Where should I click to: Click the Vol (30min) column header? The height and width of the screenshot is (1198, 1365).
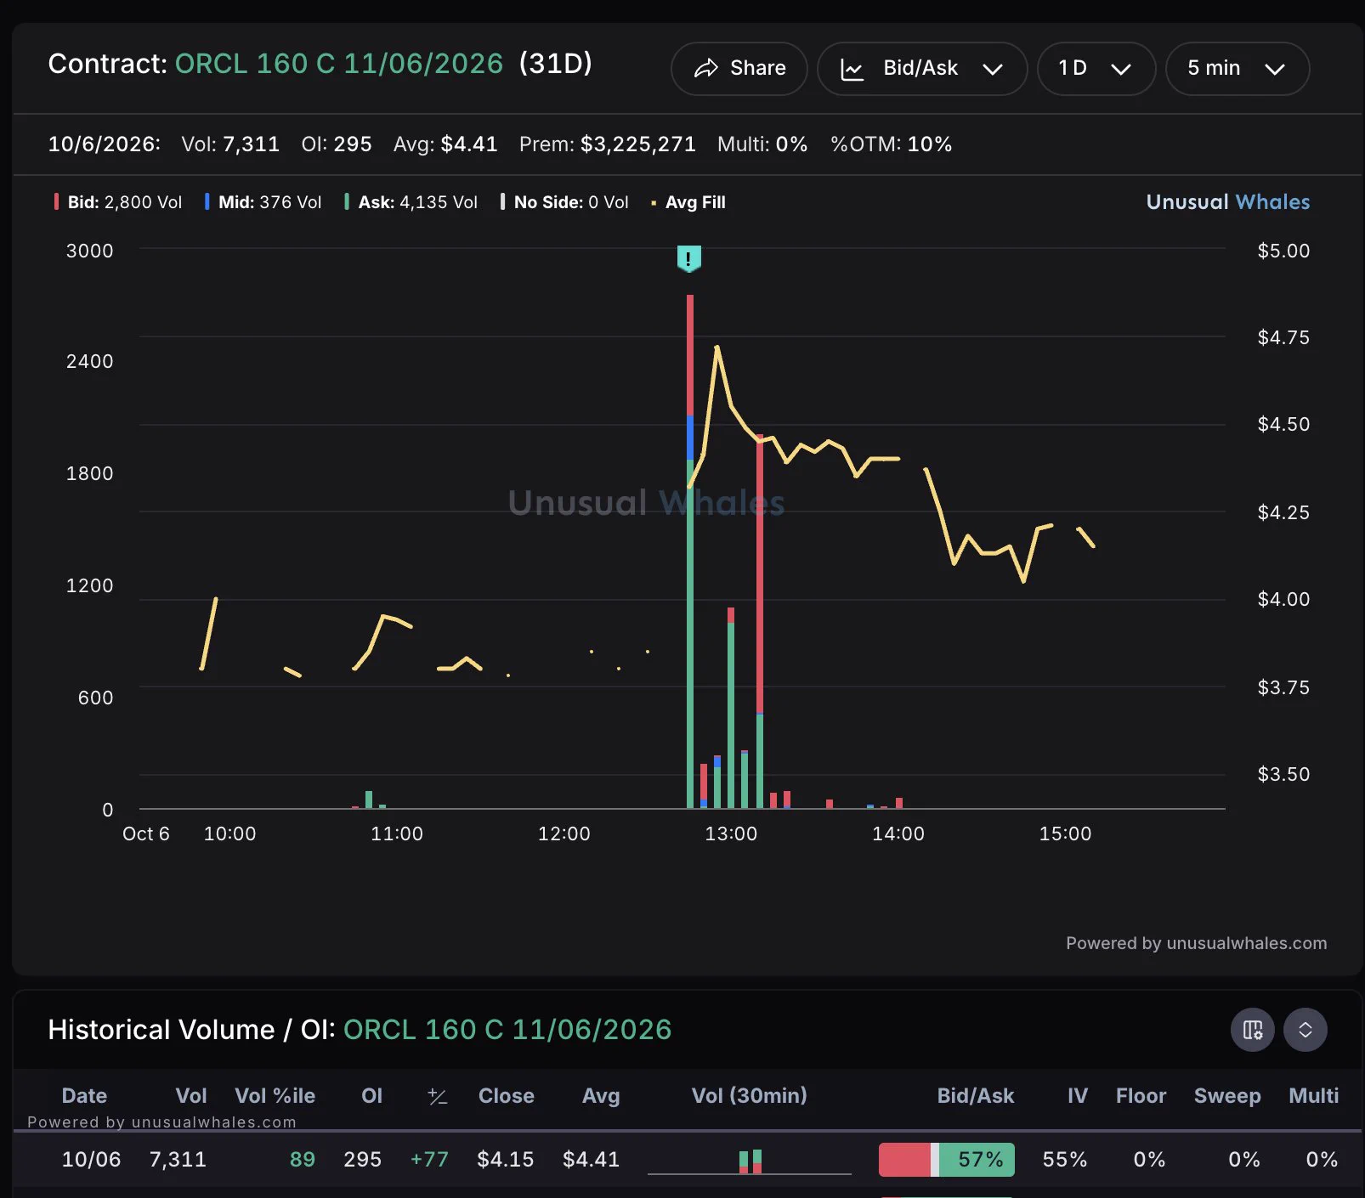click(750, 1096)
